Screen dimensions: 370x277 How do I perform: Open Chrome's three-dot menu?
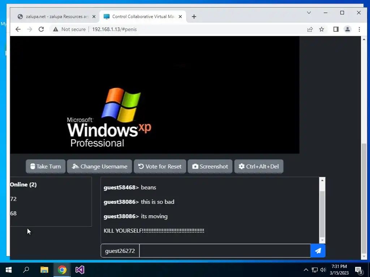pos(359,29)
